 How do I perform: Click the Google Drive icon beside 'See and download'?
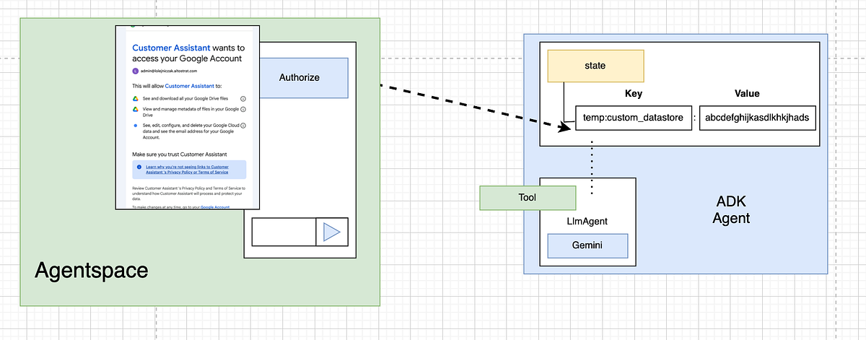135,99
